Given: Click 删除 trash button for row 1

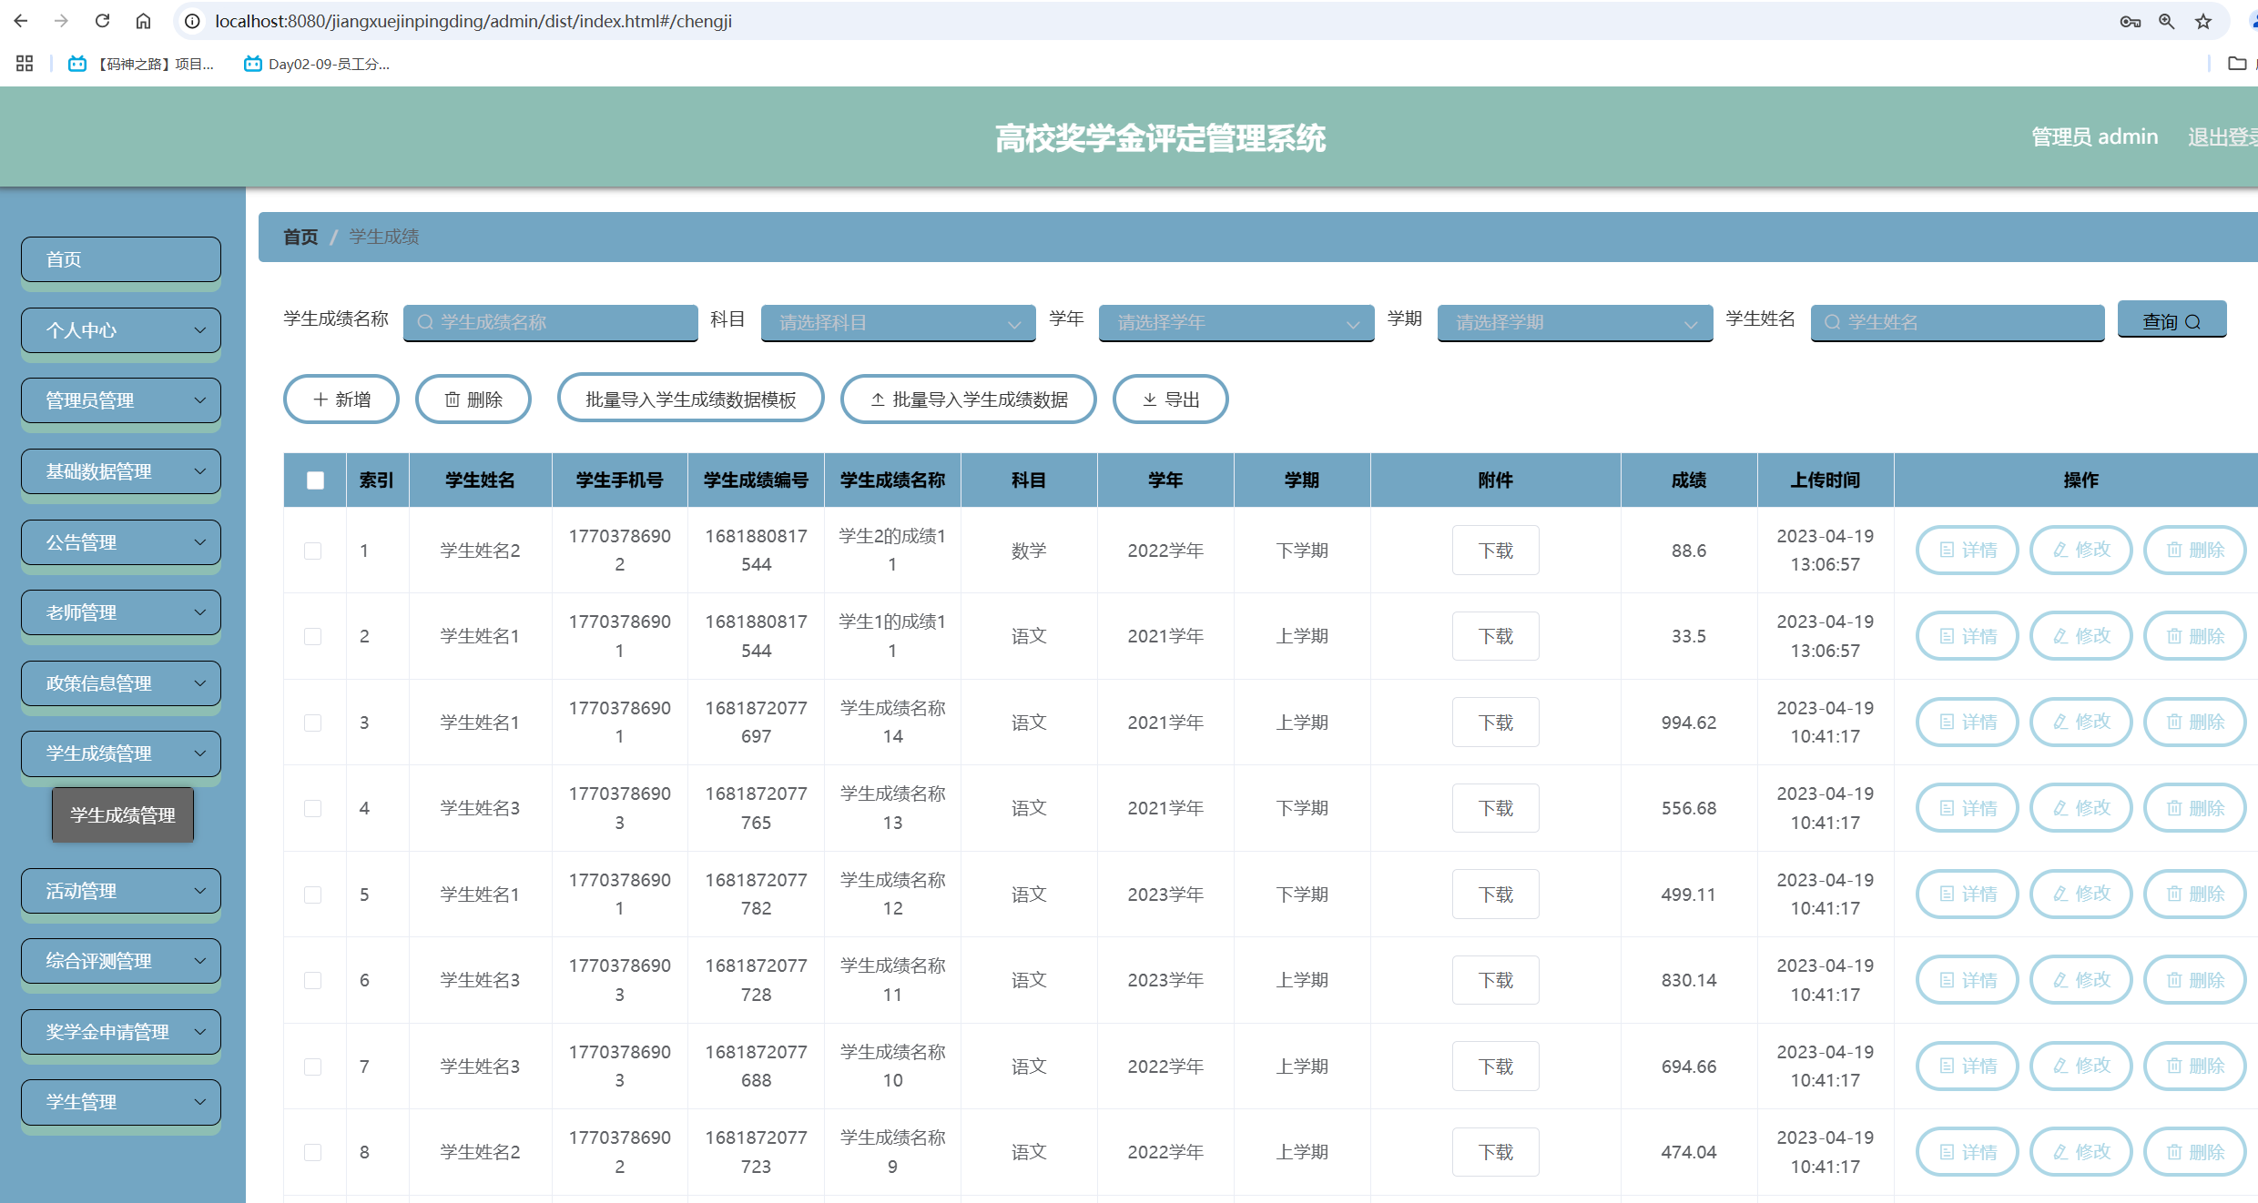Looking at the screenshot, I should (x=2195, y=550).
